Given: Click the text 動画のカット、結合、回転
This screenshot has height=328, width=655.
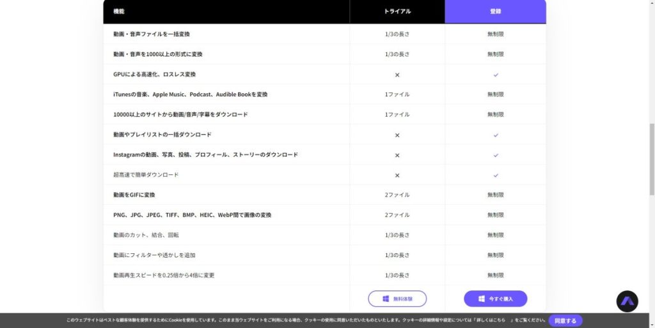Looking at the screenshot, I should (x=146, y=235).
